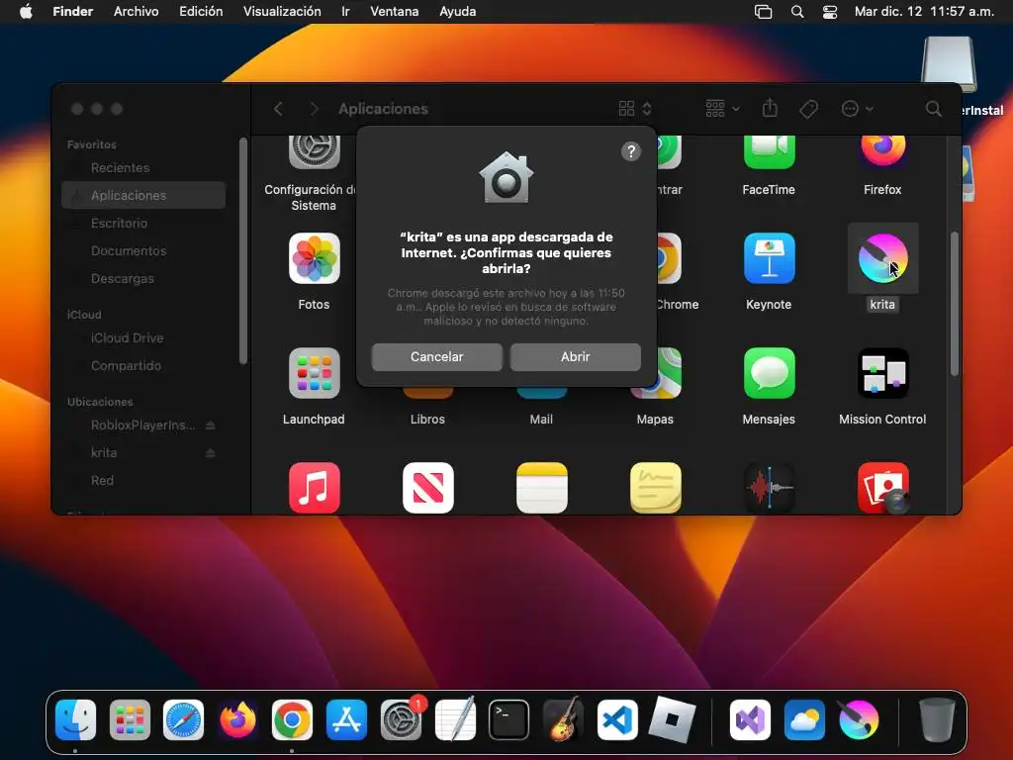This screenshot has height=760, width=1013.
Task: Select the Mission Control app icon
Action: (x=882, y=373)
